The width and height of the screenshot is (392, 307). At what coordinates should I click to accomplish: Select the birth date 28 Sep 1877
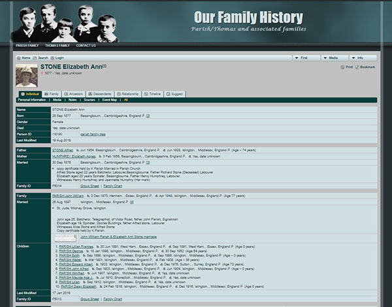click(x=61, y=116)
